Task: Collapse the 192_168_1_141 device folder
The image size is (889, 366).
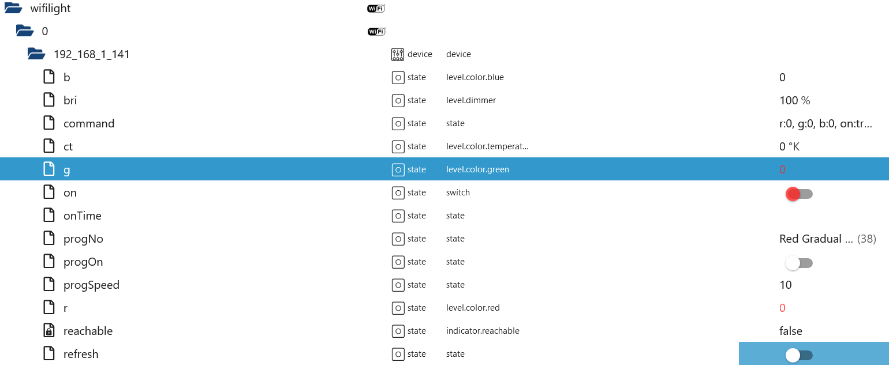Action: 36,54
